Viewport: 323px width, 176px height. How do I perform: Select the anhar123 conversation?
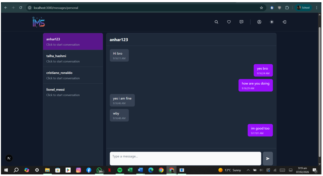coord(73,42)
